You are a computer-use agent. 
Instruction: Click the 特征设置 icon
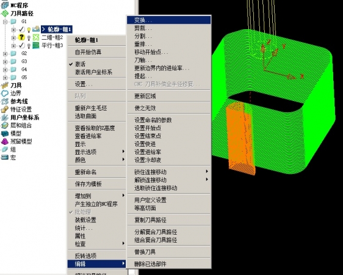(x=5, y=109)
